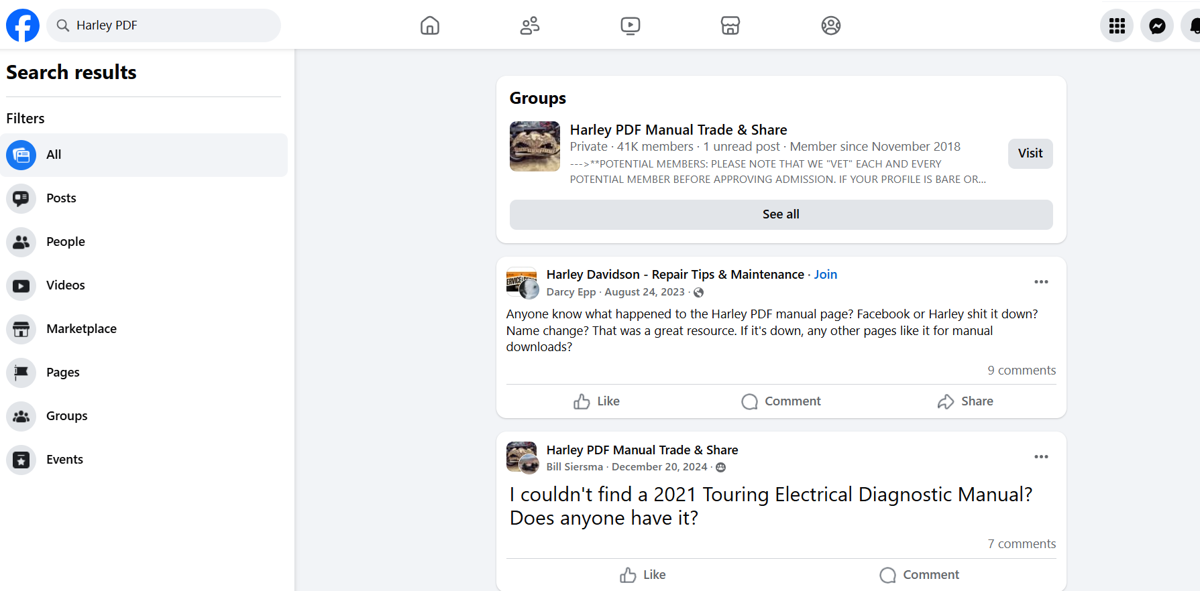
Task: Select the Posts filter
Action: tap(61, 198)
